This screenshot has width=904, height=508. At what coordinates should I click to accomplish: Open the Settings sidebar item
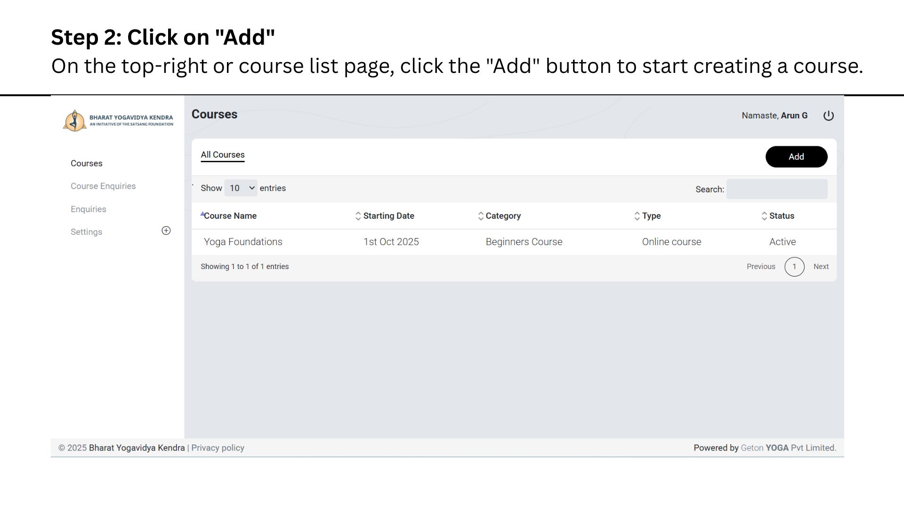(x=87, y=232)
